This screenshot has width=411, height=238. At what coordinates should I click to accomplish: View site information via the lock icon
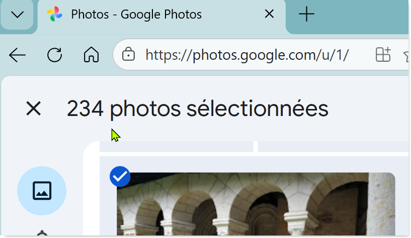(x=128, y=54)
